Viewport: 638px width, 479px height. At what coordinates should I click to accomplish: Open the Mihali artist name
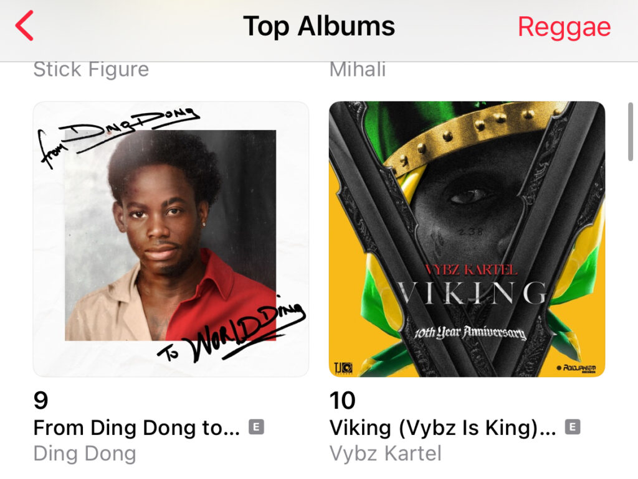(358, 69)
